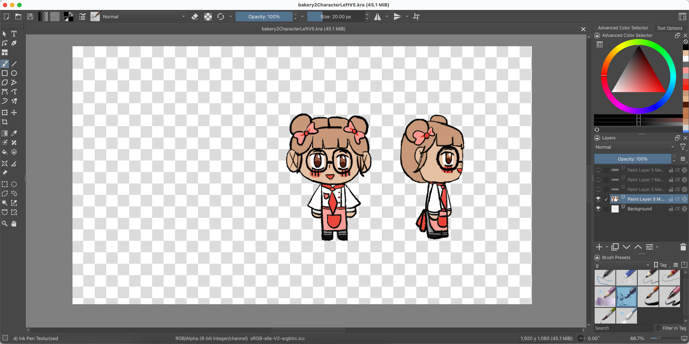Select the Calligraphy tool
Viewport: 689px width, 344px height.
click(14, 43)
